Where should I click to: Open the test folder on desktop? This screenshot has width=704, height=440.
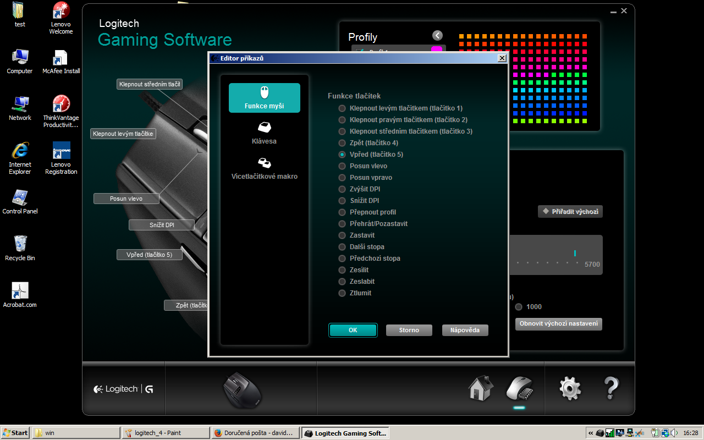click(x=20, y=15)
